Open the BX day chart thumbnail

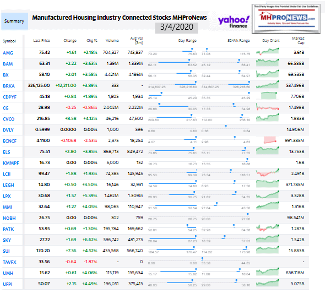268,74
